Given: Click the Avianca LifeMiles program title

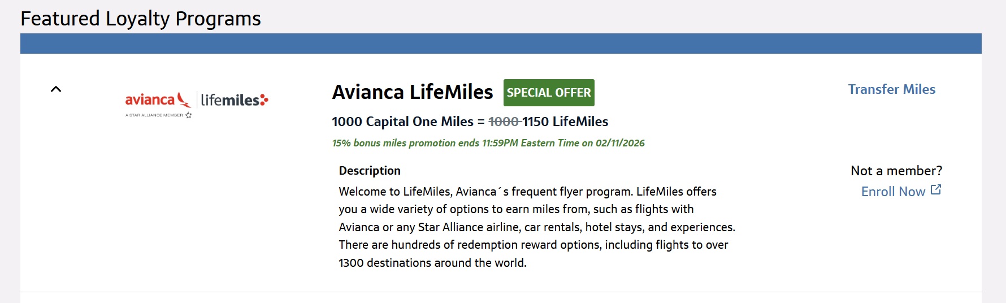Looking at the screenshot, I should coord(413,92).
